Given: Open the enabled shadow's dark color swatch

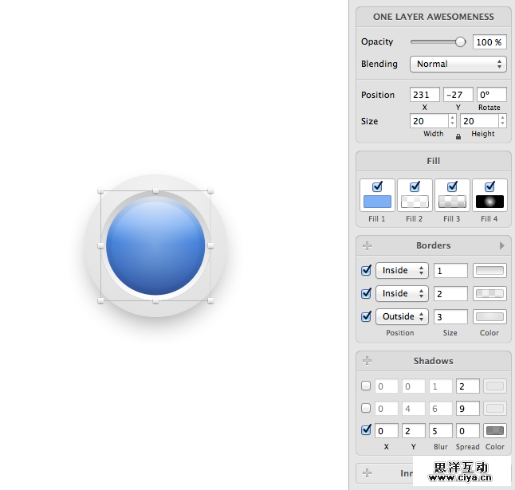Looking at the screenshot, I should click(x=495, y=430).
